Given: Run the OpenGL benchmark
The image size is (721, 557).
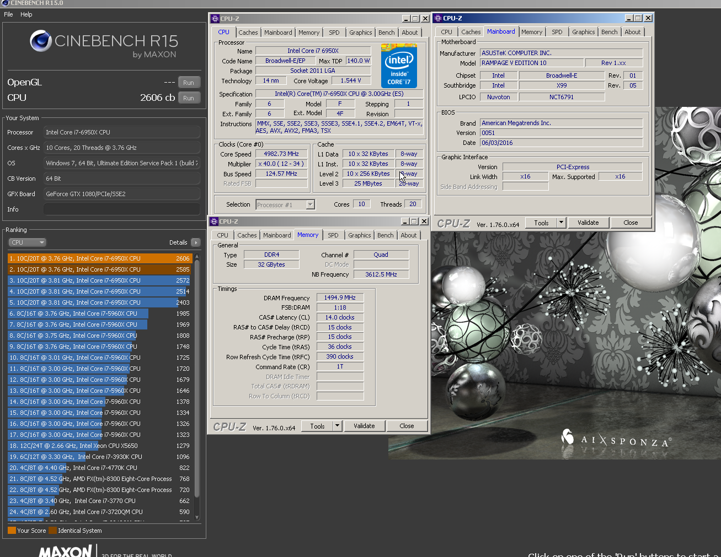Looking at the screenshot, I should click(x=189, y=83).
